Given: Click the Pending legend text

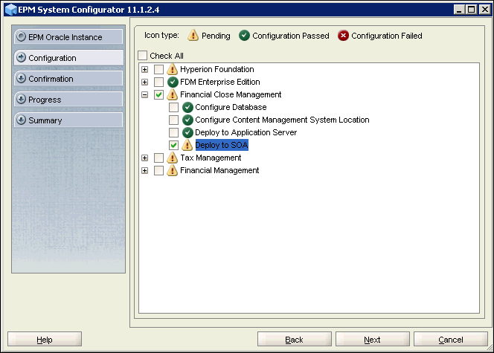Looking at the screenshot, I should pos(216,36).
